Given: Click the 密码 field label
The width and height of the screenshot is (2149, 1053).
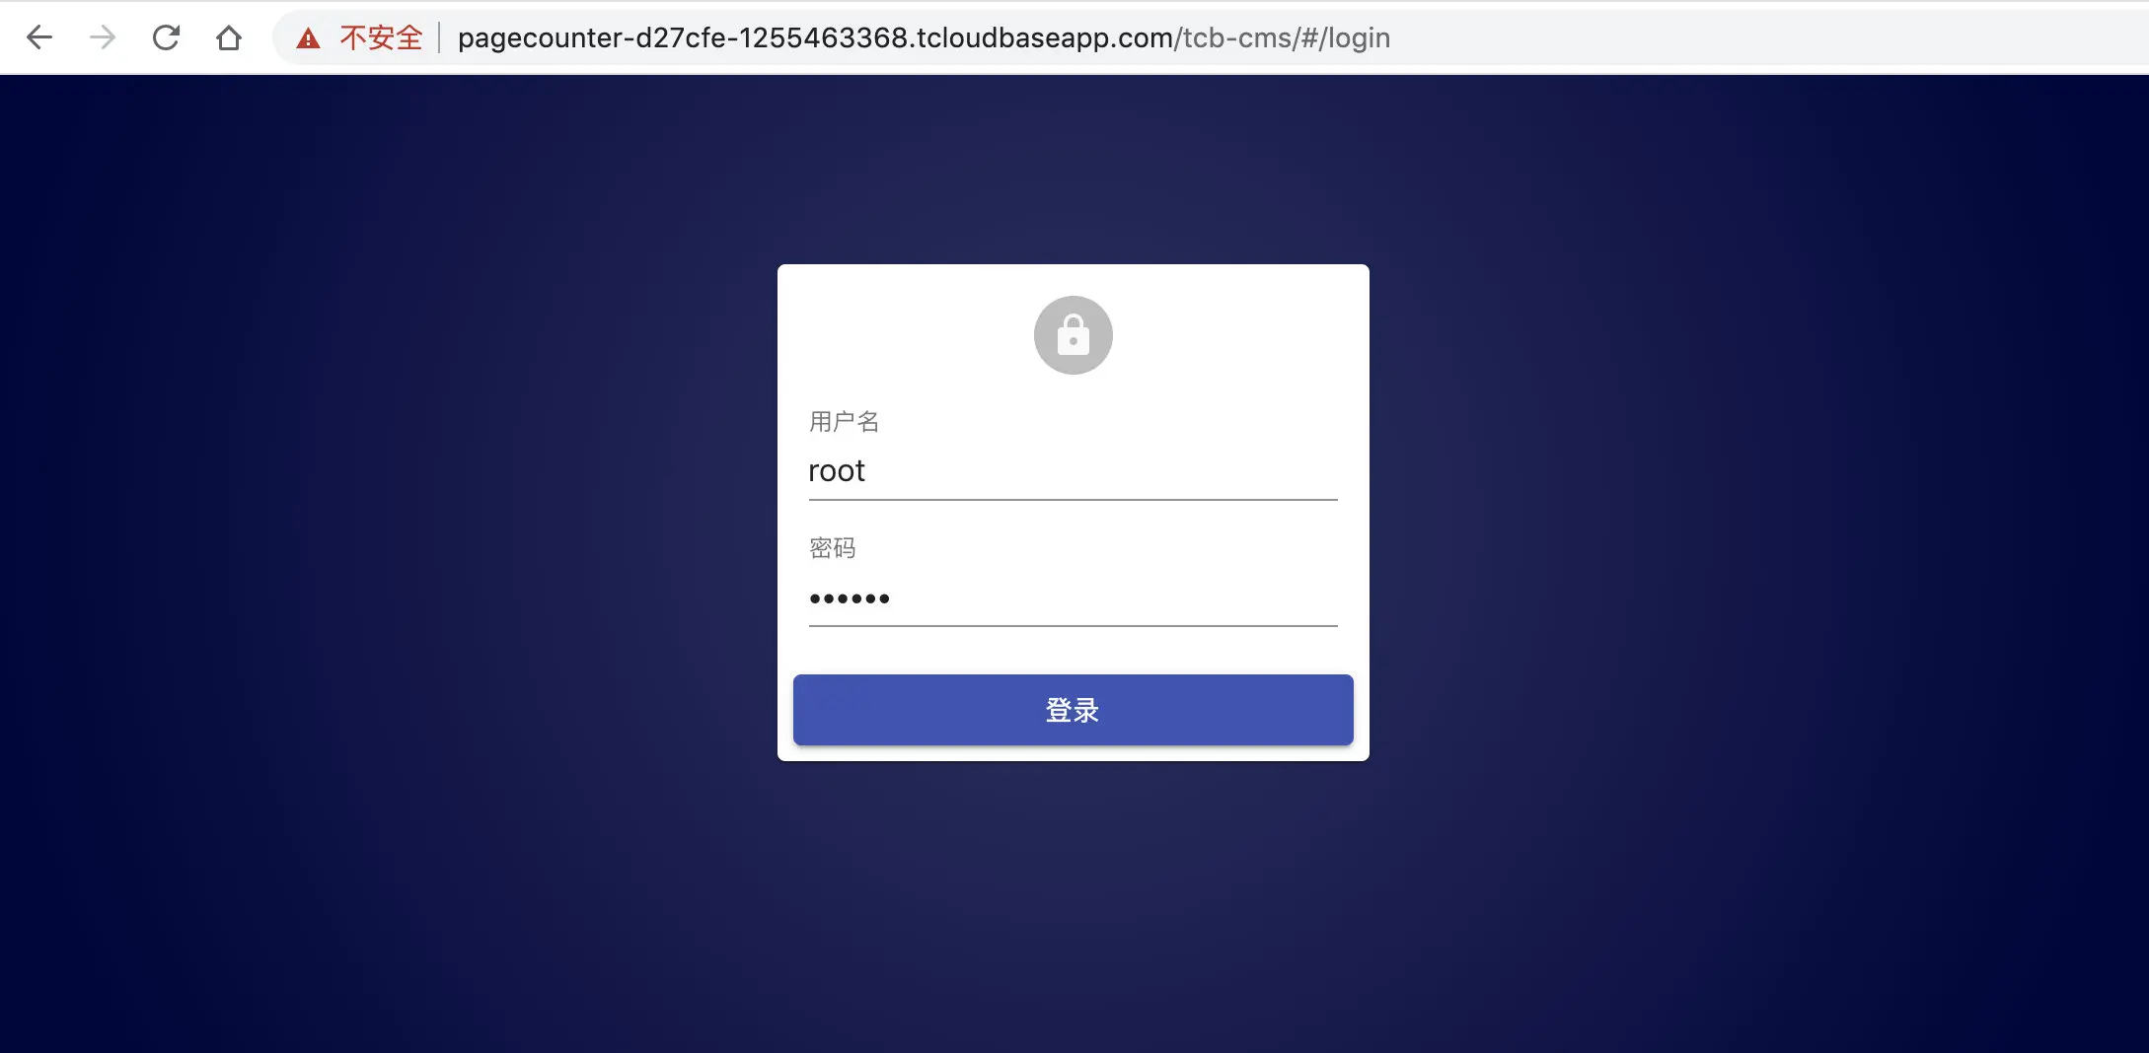Looking at the screenshot, I should 832,548.
